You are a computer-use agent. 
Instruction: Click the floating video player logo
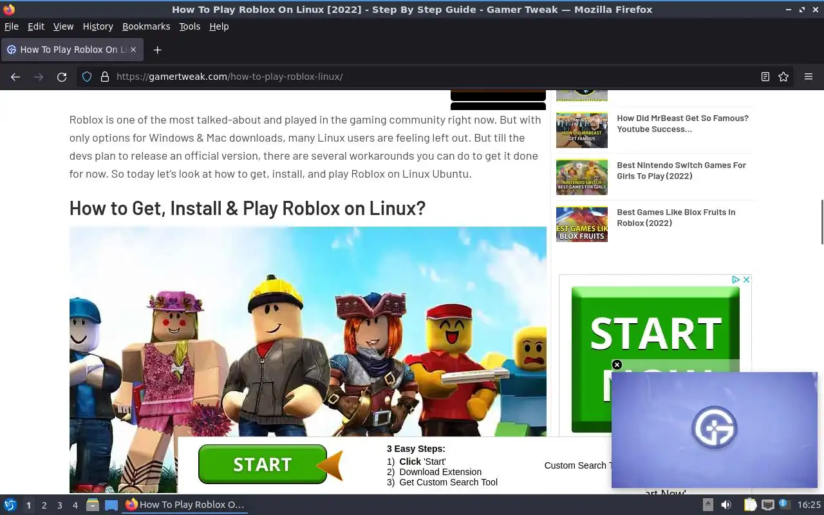(714, 428)
